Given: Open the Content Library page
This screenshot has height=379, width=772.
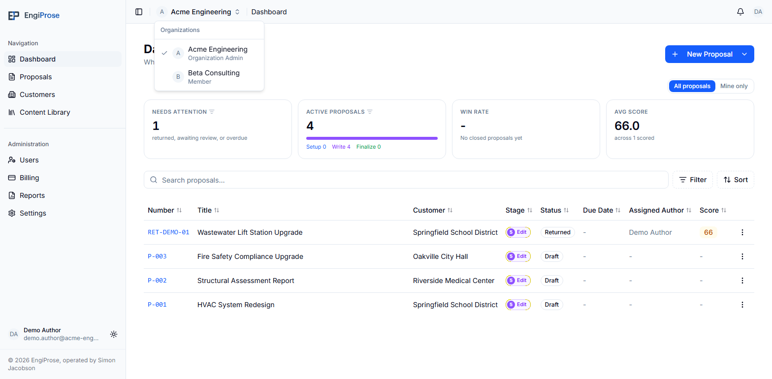Looking at the screenshot, I should [x=63, y=112].
